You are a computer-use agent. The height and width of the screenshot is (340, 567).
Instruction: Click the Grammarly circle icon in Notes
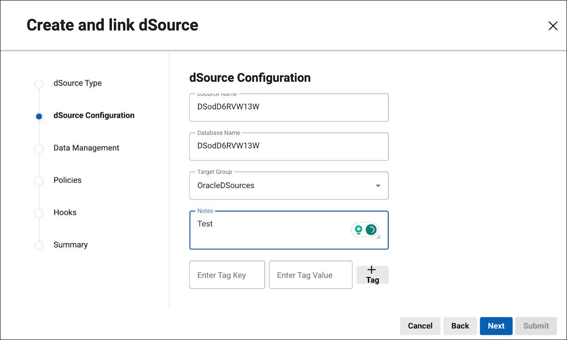[x=371, y=230]
